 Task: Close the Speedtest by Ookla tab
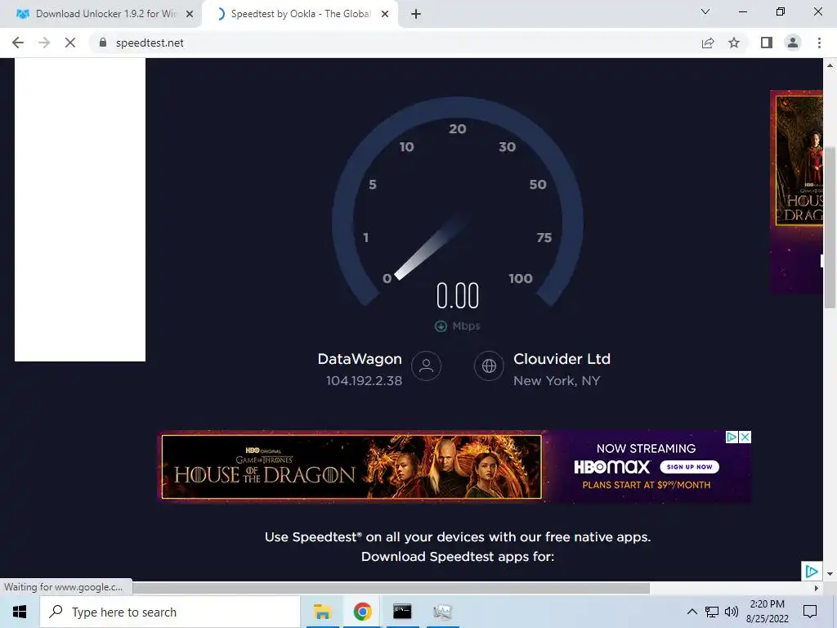(x=385, y=15)
